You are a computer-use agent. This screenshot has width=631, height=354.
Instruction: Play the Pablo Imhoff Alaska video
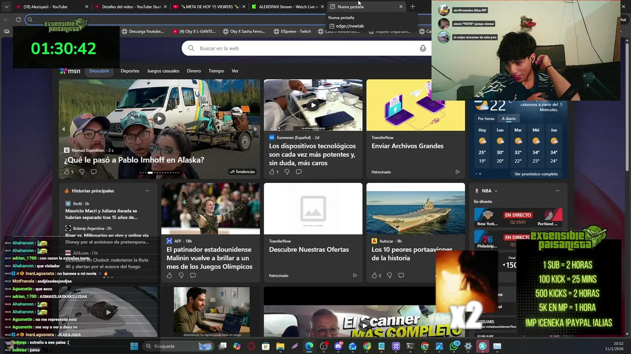(x=159, y=118)
